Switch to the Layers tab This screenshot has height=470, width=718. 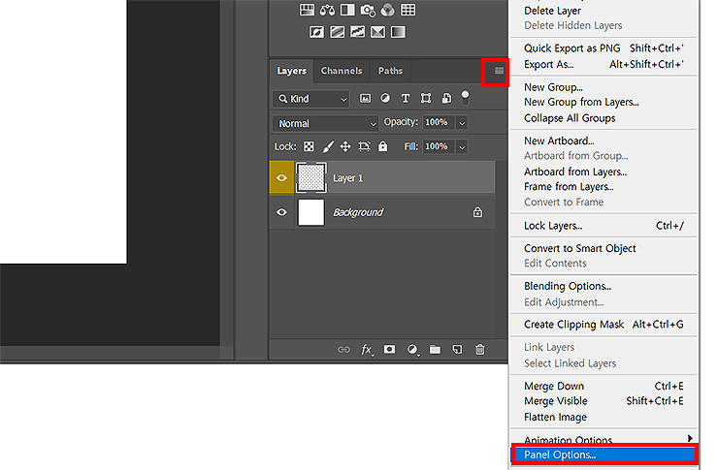(292, 71)
